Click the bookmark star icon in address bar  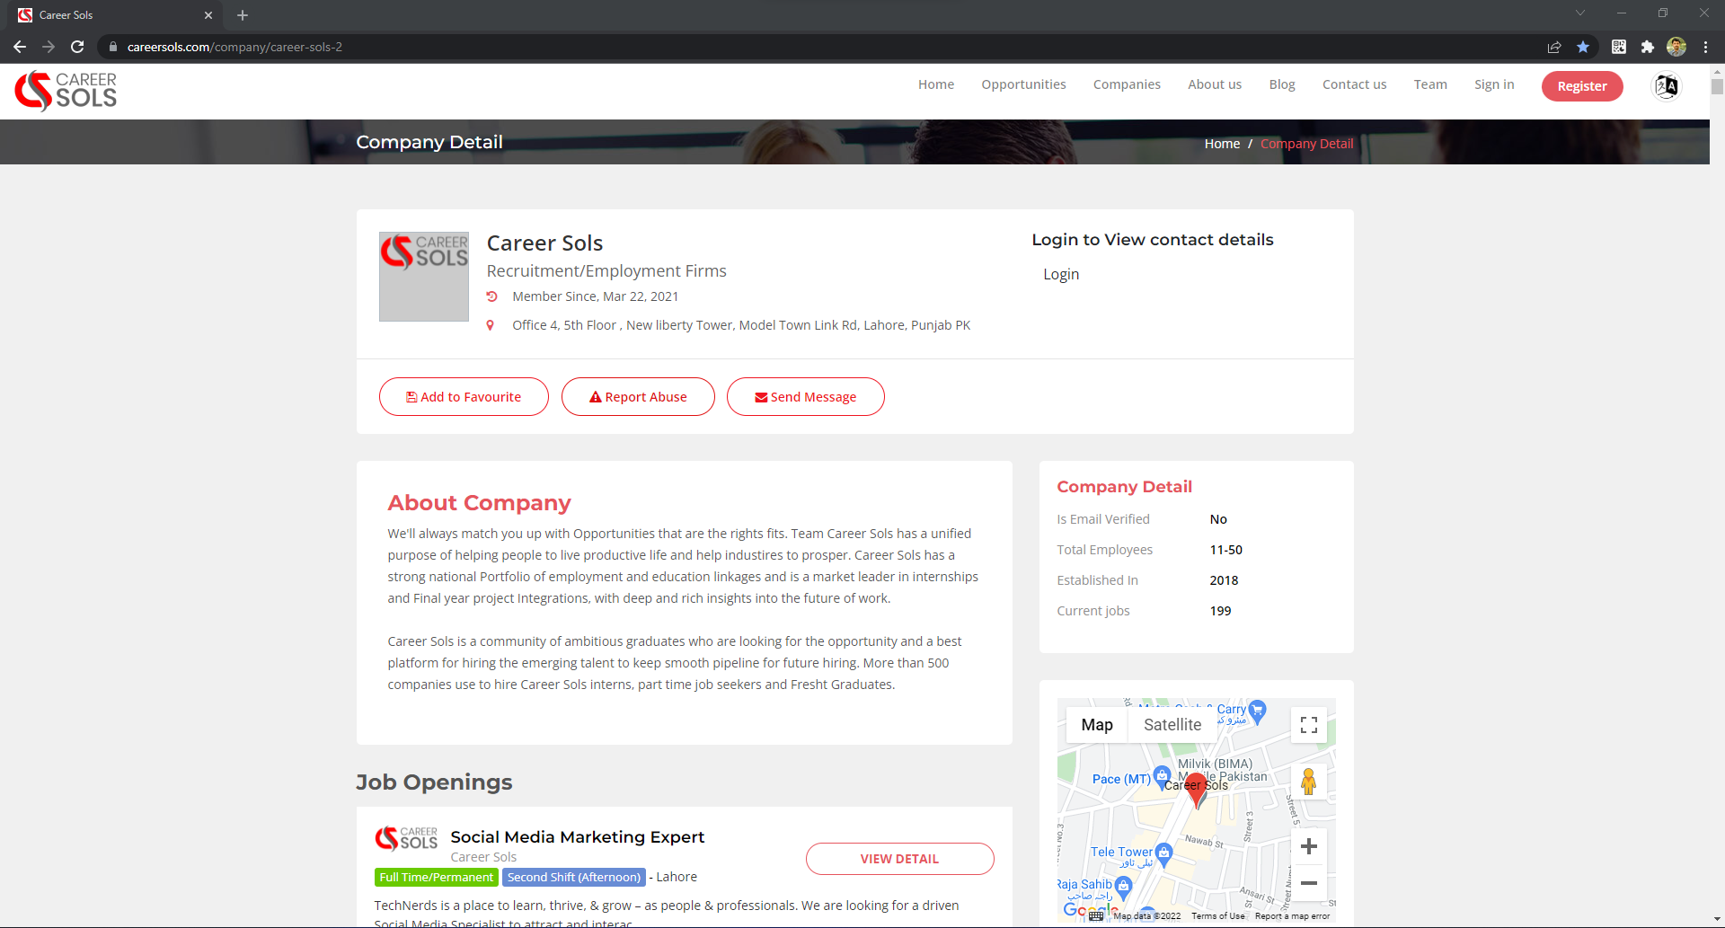coord(1583,47)
